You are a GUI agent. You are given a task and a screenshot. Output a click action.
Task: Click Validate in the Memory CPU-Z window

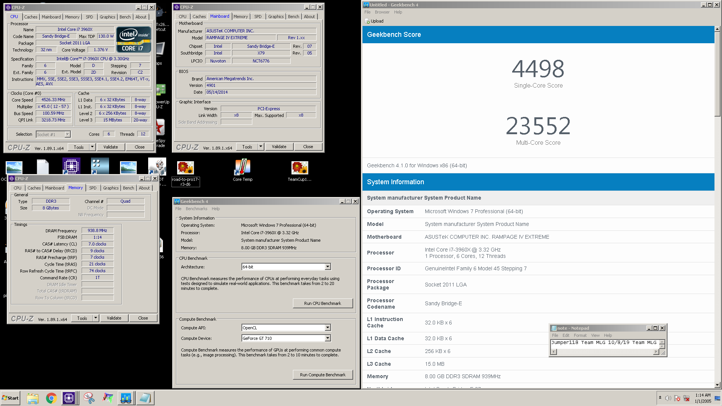[x=114, y=318]
